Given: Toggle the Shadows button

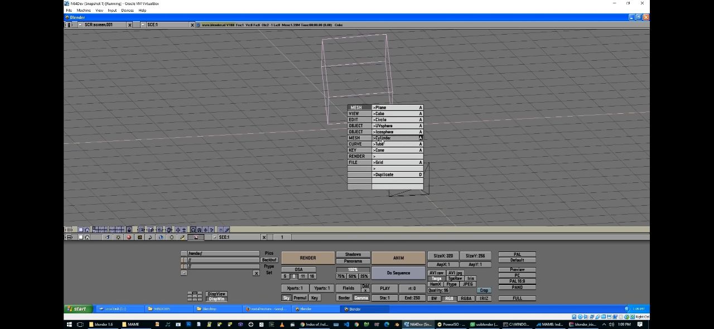Looking at the screenshot, I should click(353, 254).
